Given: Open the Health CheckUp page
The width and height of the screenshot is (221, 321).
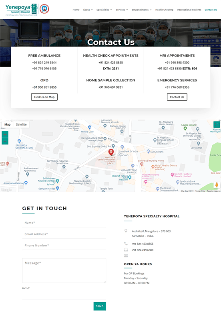Looking at the screenshot, I should click(x=164, y=10).
